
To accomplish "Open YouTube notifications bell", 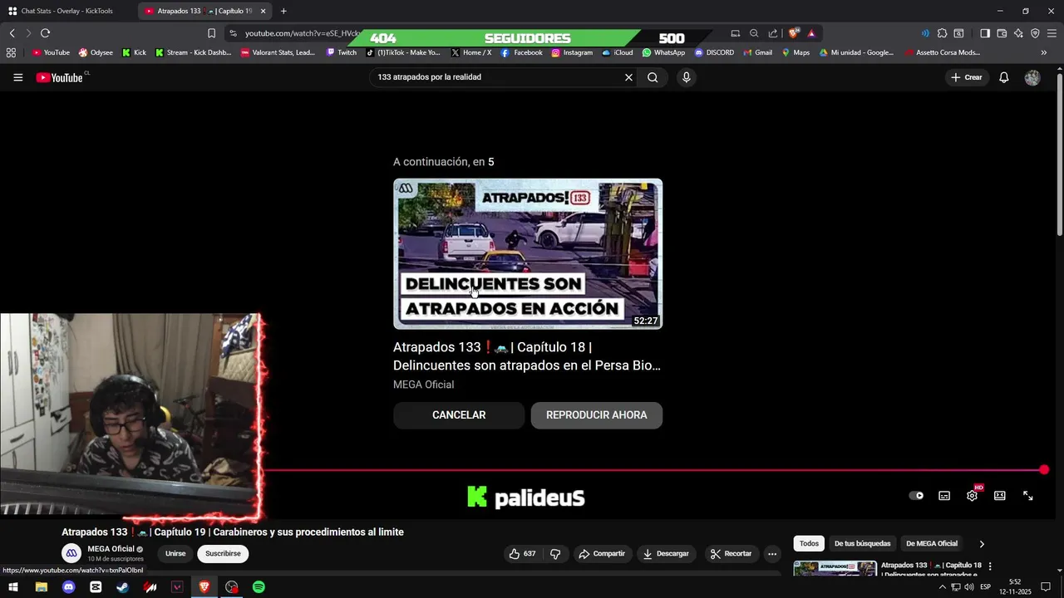I will 1004,77.
